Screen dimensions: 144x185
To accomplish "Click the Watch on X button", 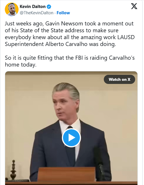I will (119, 79).
